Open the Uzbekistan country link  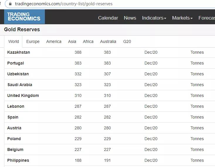tap(18, 74)
